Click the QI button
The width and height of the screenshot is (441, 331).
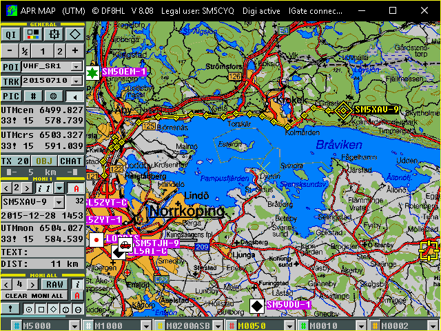[11, 34]
